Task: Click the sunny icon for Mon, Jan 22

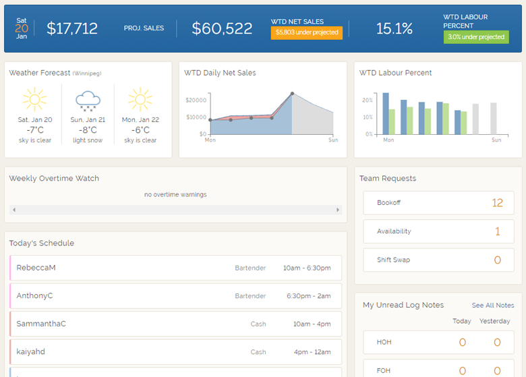Action: click(140, 100)
